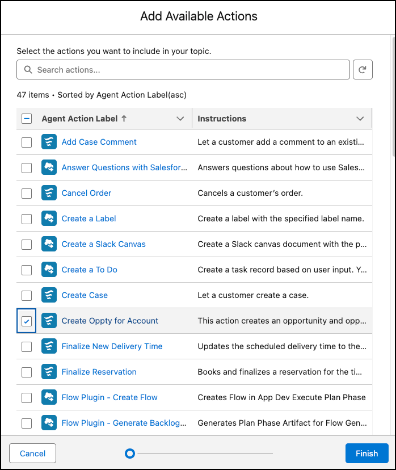
Task: Click the Cancel button
Action: pos(33,454)
